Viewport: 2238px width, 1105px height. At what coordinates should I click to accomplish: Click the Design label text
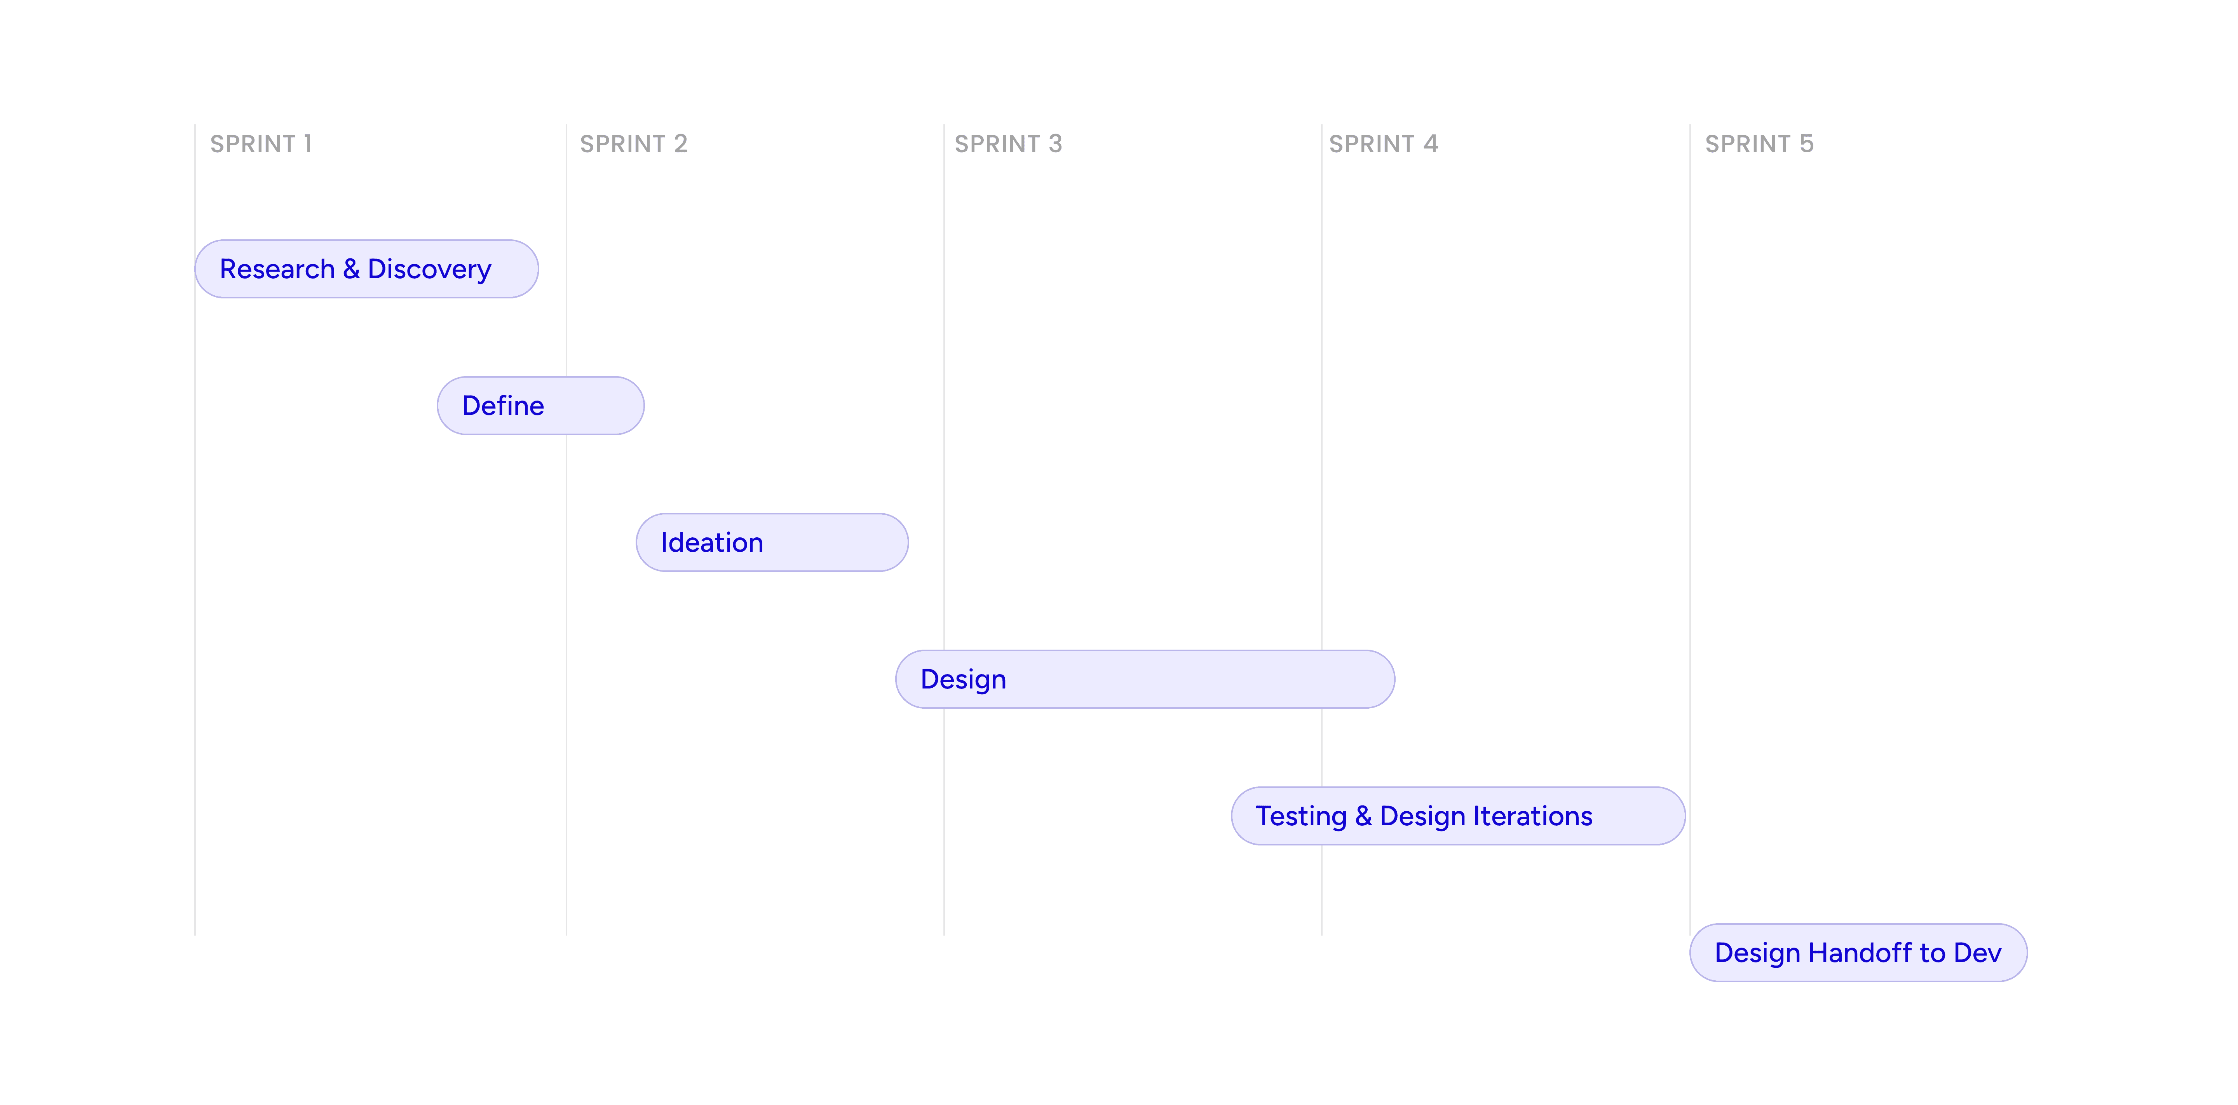(963, 679)
